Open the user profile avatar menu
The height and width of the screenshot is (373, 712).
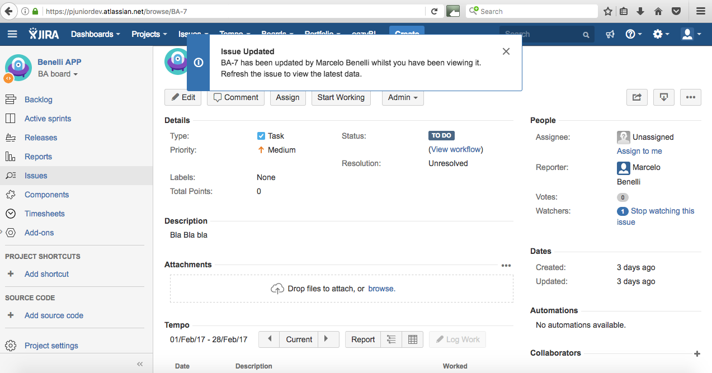pos(691,34)
